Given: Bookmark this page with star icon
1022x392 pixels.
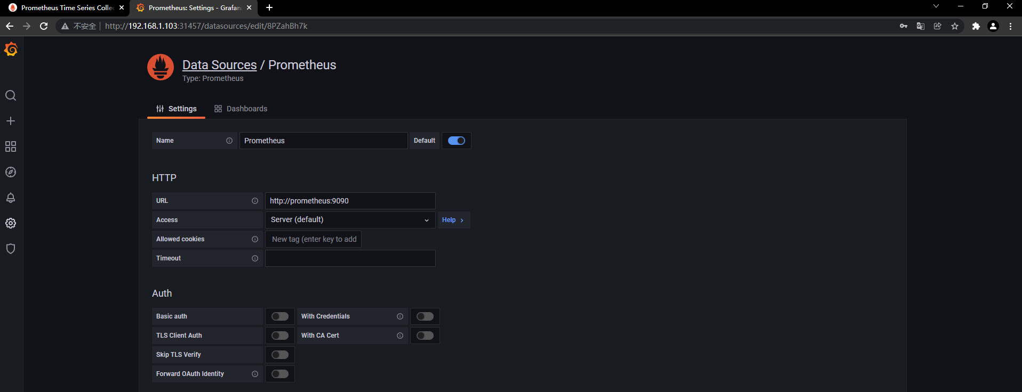Looking at the screenshot, I should click(955, 26).
